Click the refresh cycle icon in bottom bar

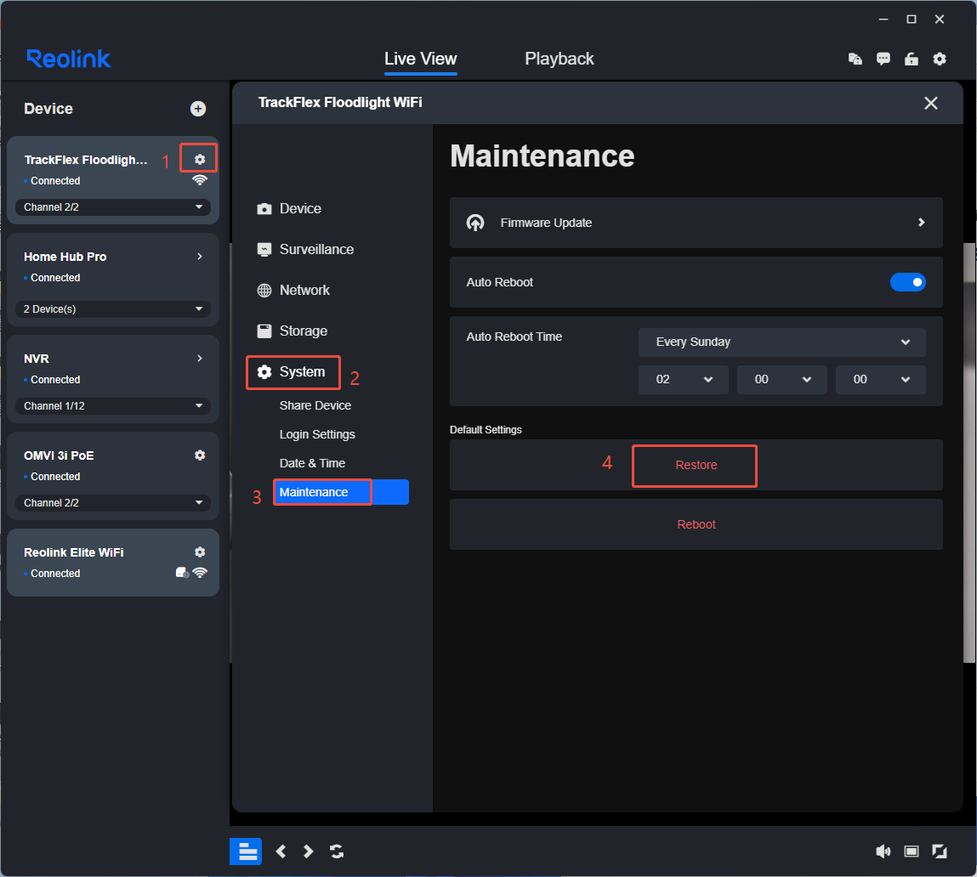coord(337,852)
